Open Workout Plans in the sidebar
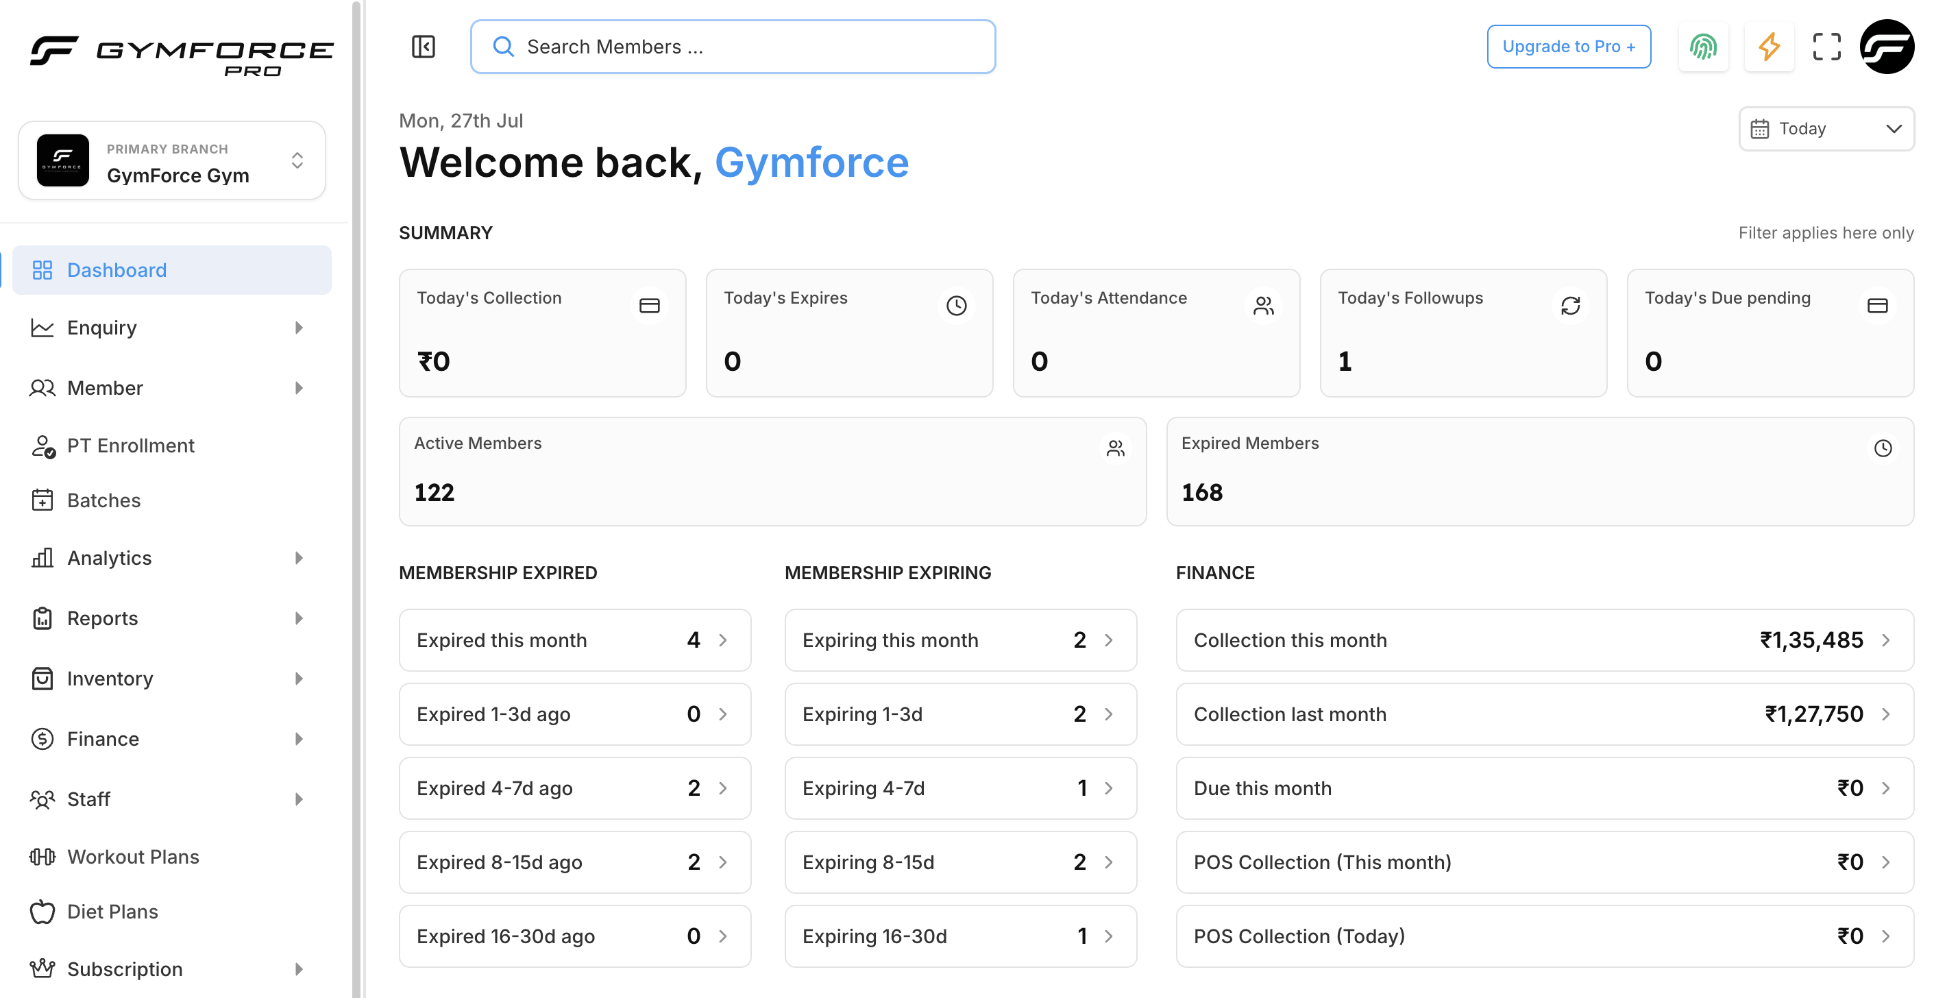The height and width of the screenshot is (998, 1934). (x=172, y=857)
